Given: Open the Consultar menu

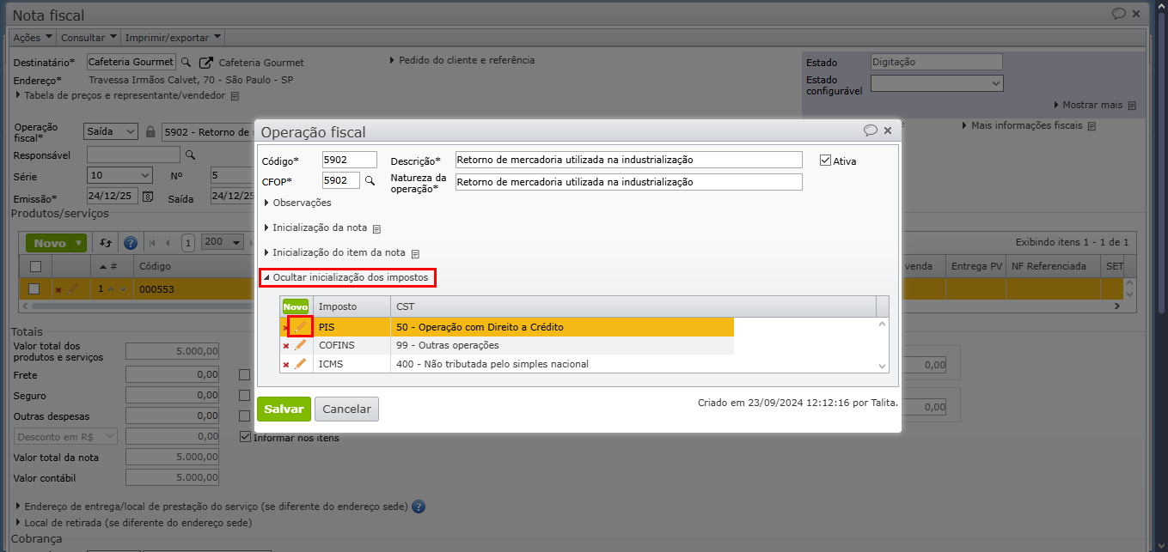Looking at the screenshot, I should coord(89,38).
